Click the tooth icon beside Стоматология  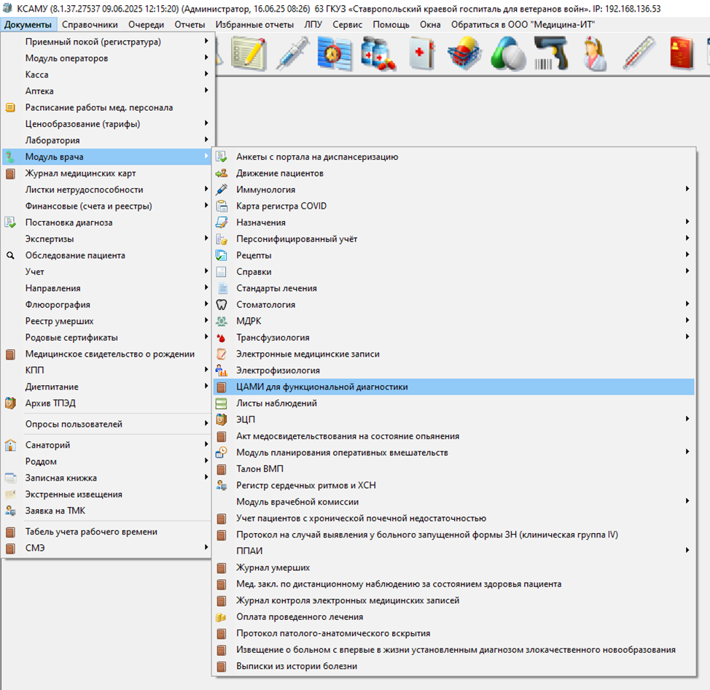[222, 304]
